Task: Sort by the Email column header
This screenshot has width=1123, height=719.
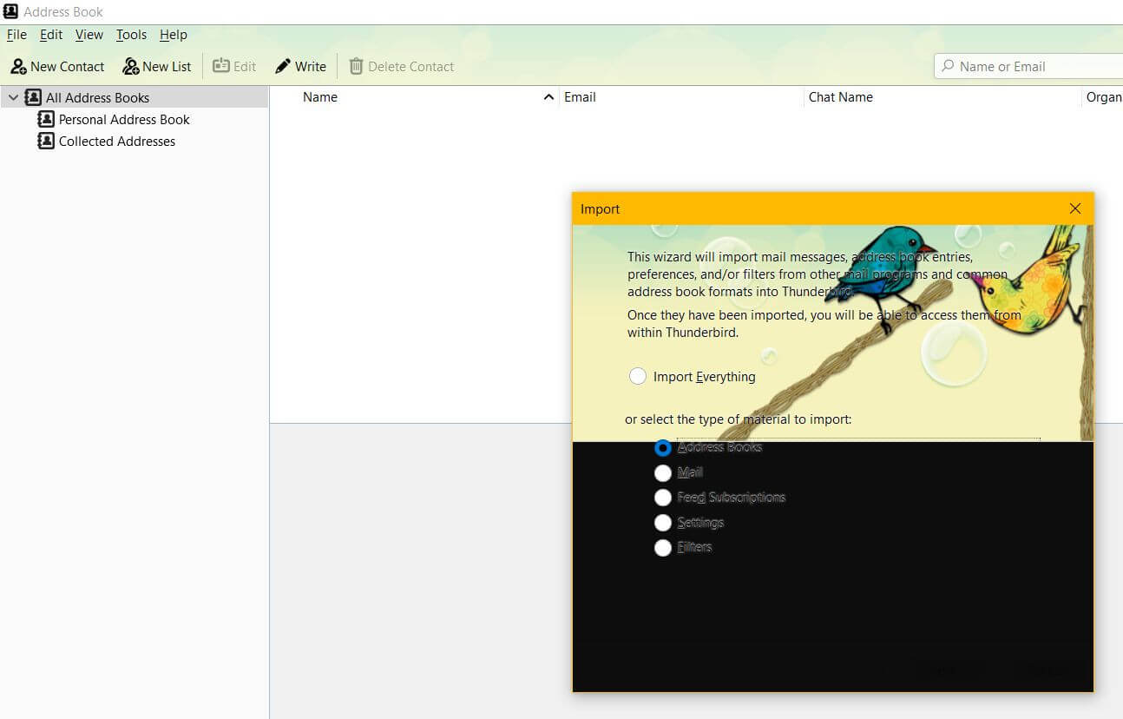Action: pyautogui.click(x=580, y=97)
